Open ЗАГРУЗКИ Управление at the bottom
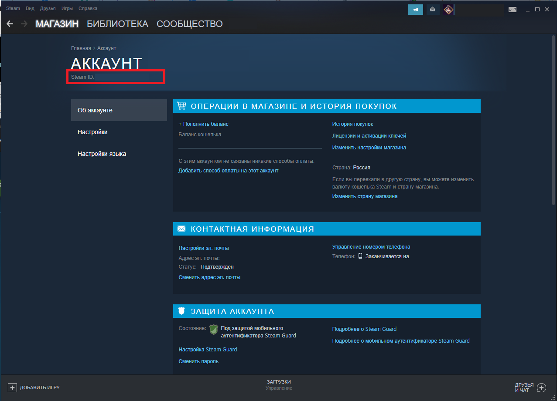Screen dimensions: 557x401 click(x=279, y=385)
